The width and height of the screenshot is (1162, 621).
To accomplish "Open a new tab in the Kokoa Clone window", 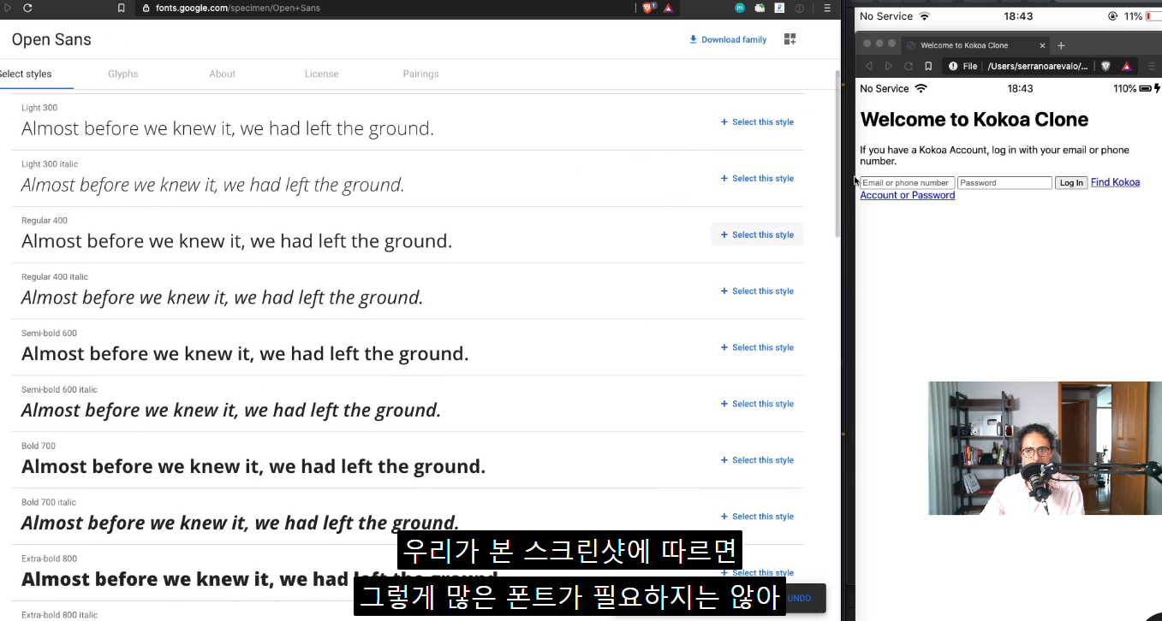I will [1061, 45].
